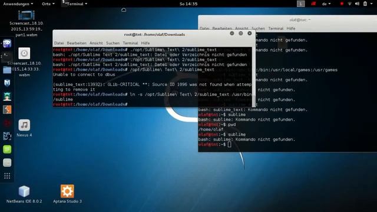Viewport: 377px width, 212px height.
Task: Select Aptana Studio 3 desktop icon
Action: point(67,194)
